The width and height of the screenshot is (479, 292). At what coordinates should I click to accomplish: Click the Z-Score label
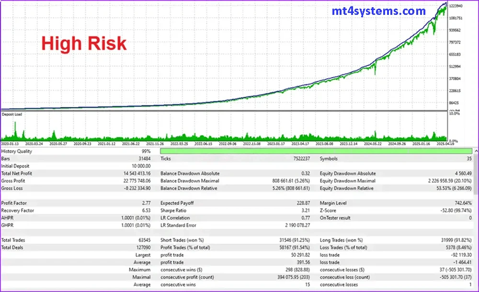pyautogui.click(x=329, y=210)
